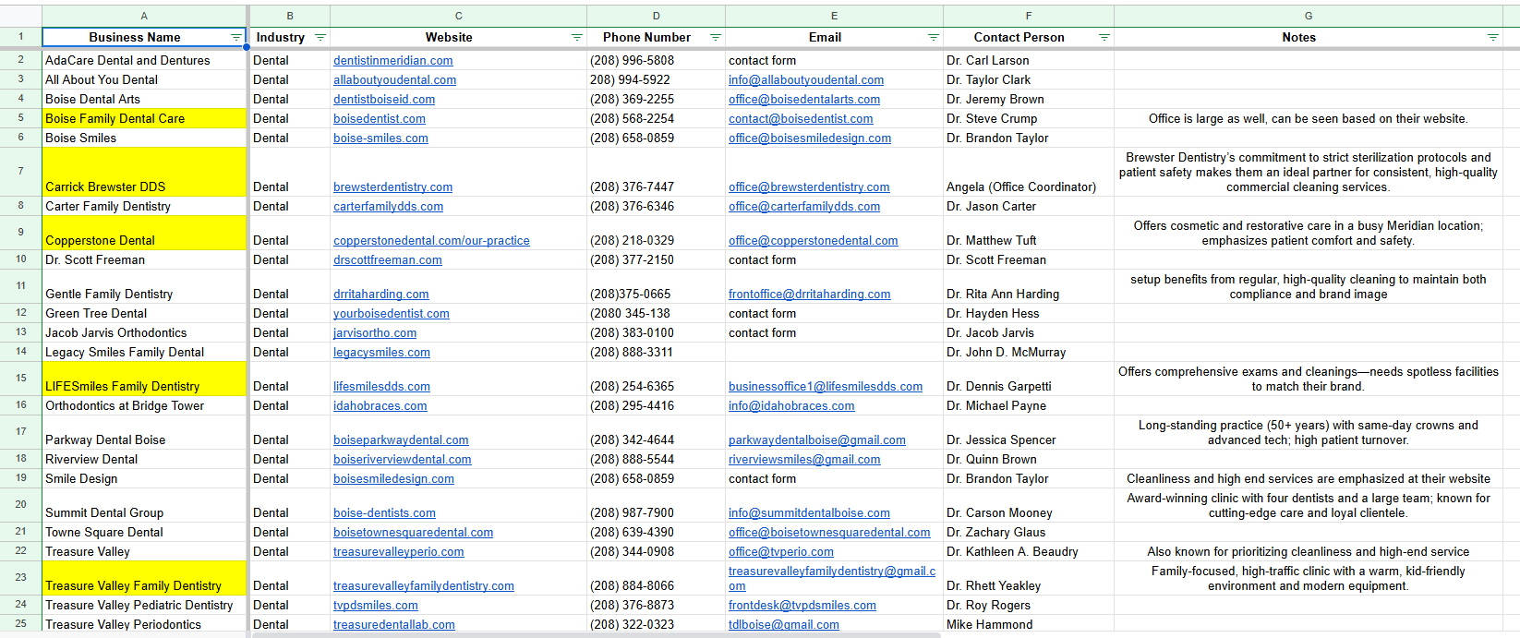The height and width of the screenshot is (638, 1520).
Task: Follow the riverviewsmiles@gmail.com email link
Action: click(x=804, y=460)
